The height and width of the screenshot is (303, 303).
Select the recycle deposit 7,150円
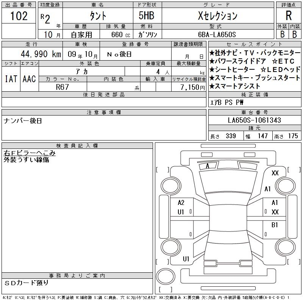click(193, 87)
